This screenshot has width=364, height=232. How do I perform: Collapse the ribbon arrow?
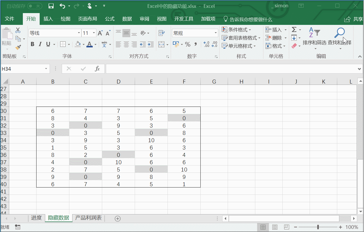coord(360,56)
